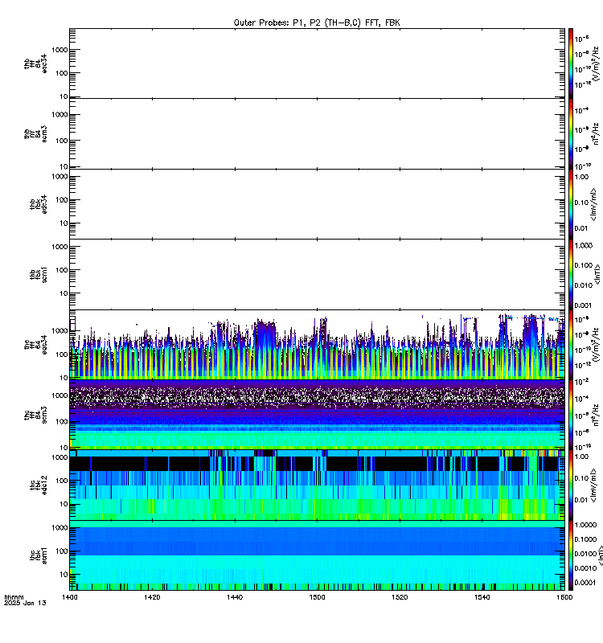
Task: Click the "1.000" tick on thb fbk scm1 colorbar
Action: click(x=584, y=245)
